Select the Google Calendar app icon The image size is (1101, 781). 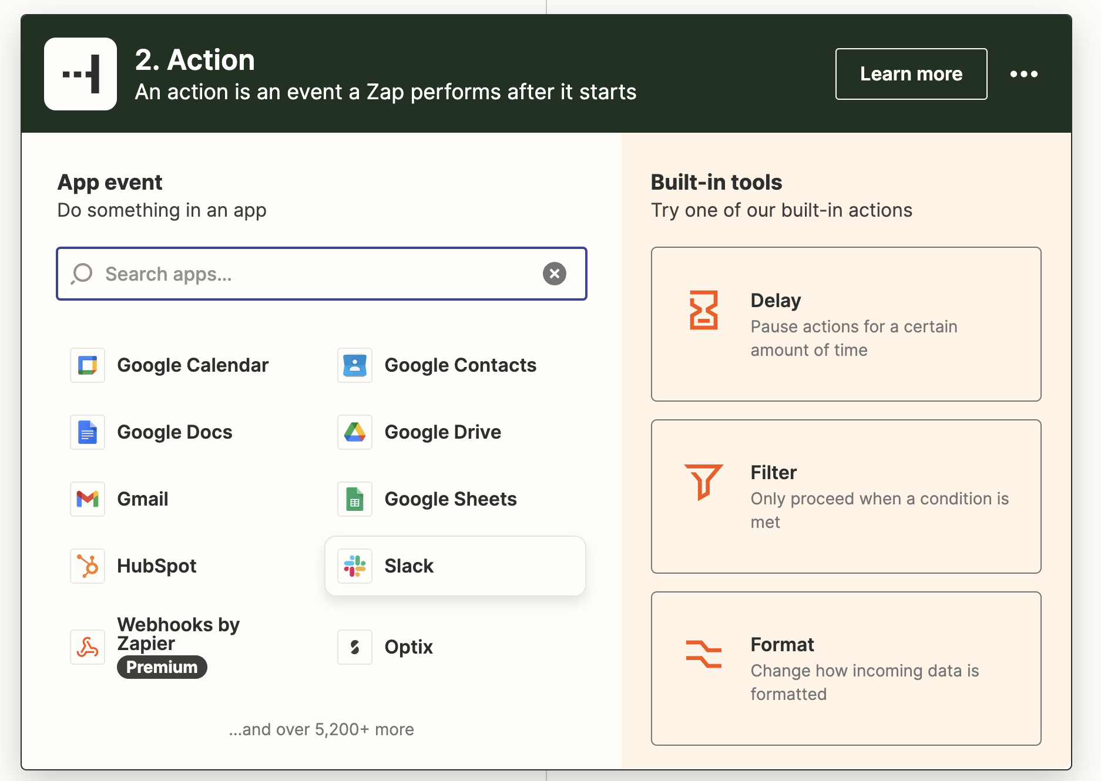(x=88, y=365)
